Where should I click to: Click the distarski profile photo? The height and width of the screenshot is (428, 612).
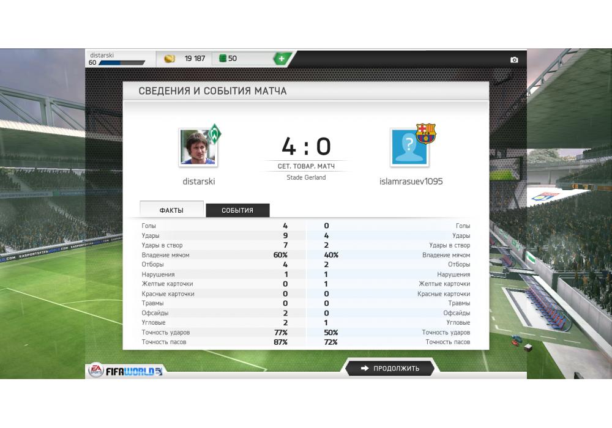coord(198,148)
